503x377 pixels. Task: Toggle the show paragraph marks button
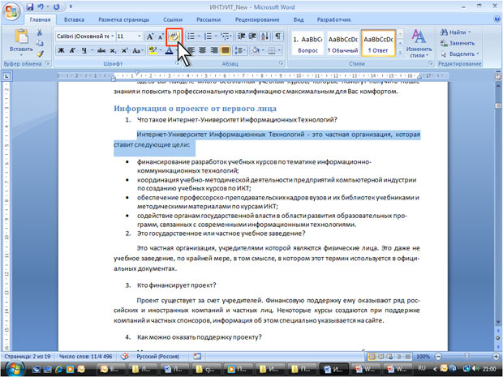pyautogui.click(x=277, y=36)
